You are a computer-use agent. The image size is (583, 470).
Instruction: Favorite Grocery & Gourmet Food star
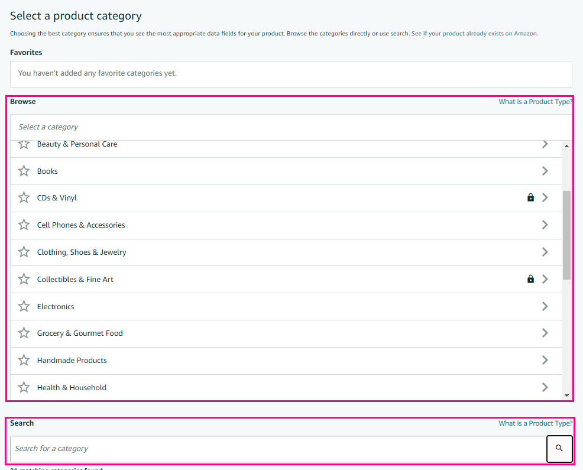[x=24, y=333]
